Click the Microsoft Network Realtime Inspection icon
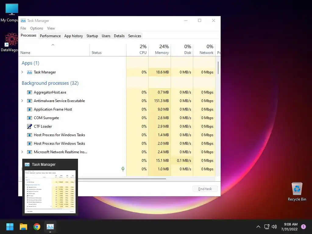Viewport: 312px width, 234px height. [30, 152]
